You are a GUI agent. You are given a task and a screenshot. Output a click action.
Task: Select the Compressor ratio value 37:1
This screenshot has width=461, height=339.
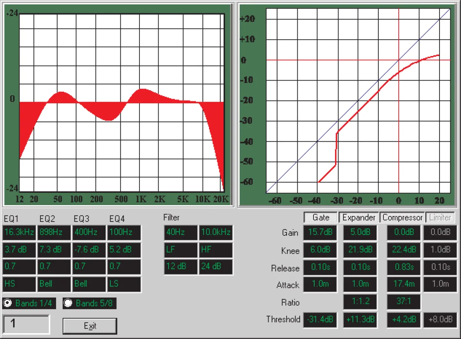click(x=404, y=302)
